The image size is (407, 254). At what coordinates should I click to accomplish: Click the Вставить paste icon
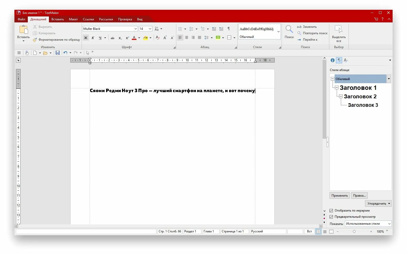coord(23,30)
